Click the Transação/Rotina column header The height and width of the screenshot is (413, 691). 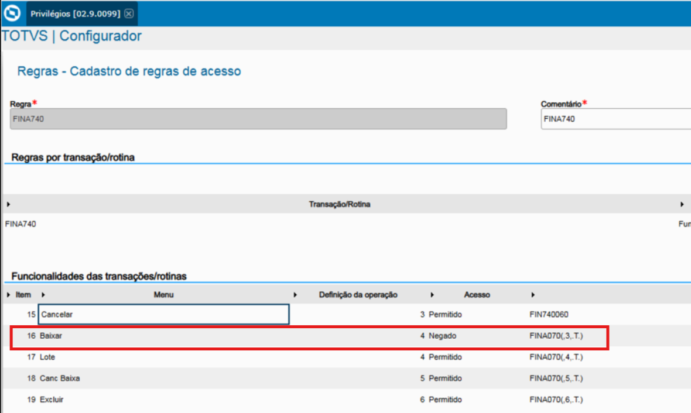(x=339, y=204)
